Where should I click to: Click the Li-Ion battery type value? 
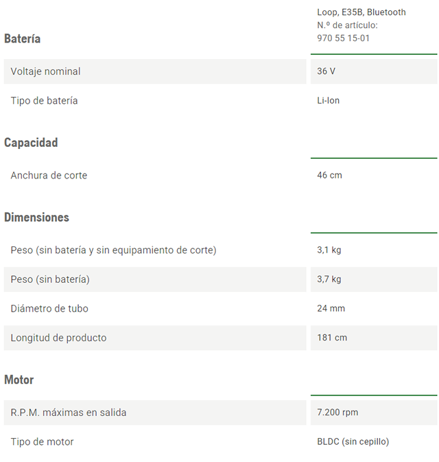point(329,101)
